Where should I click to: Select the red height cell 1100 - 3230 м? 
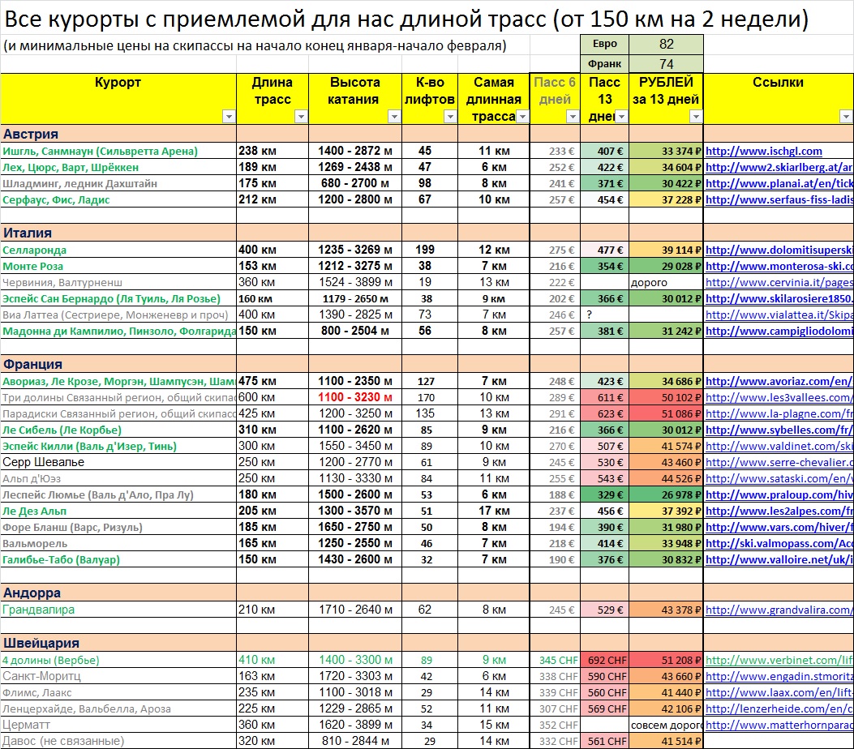[355, 397]
